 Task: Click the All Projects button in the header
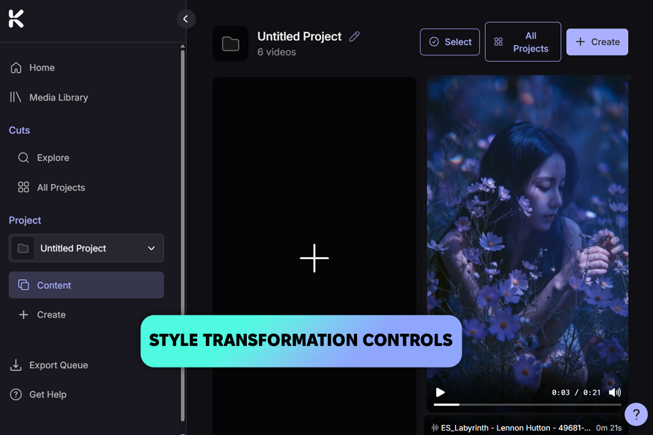[523, 42]
